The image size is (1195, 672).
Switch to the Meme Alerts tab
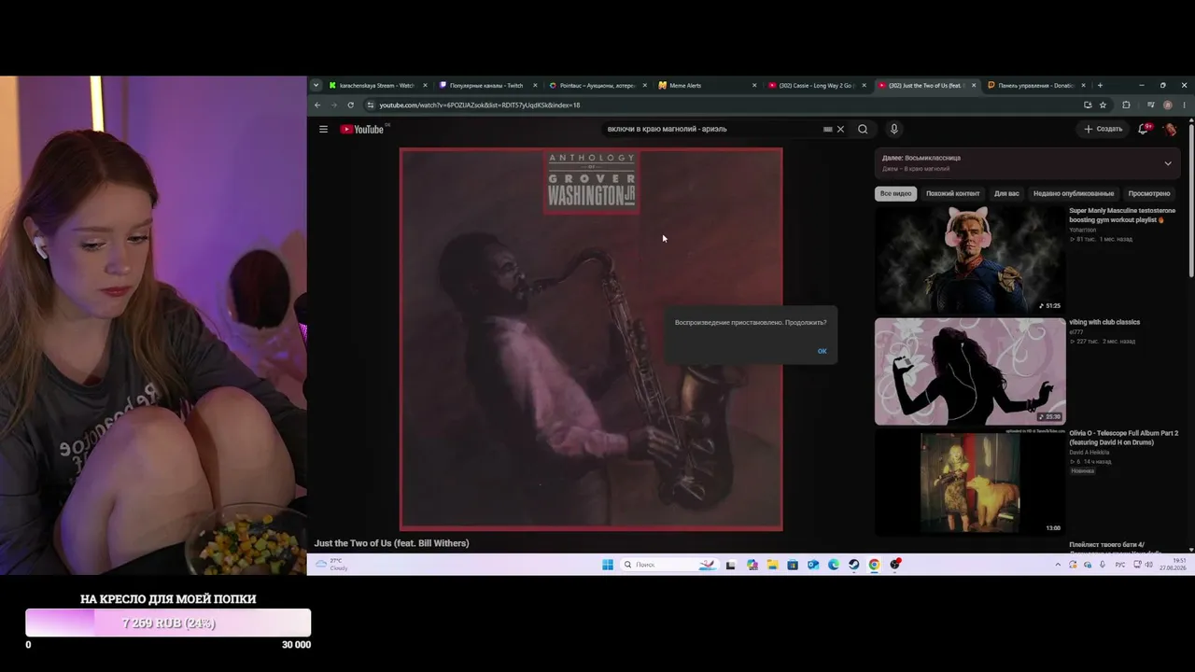707,85
